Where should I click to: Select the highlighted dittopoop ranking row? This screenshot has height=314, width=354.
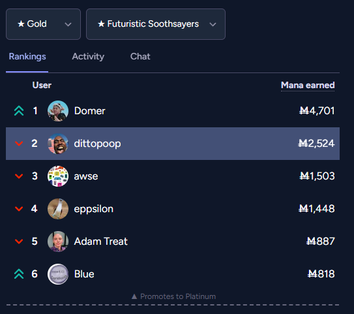pos(173,144)
